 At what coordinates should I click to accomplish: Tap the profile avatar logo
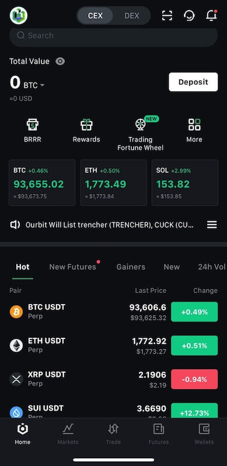point(19,16)
